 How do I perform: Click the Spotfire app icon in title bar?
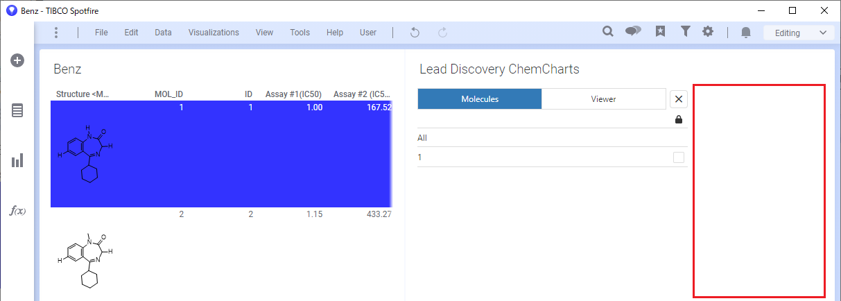tap(11, 10)
